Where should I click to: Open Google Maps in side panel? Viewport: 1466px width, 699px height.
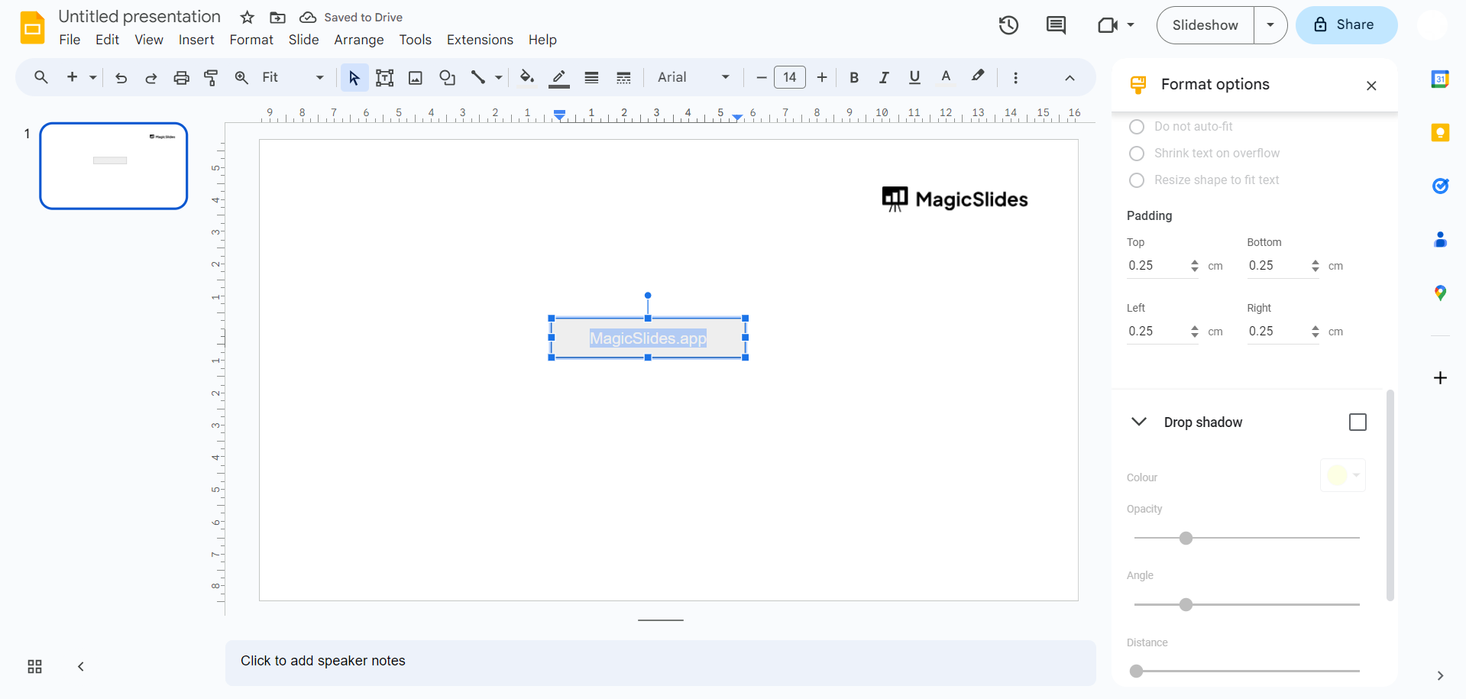[x=1440, y=293]
